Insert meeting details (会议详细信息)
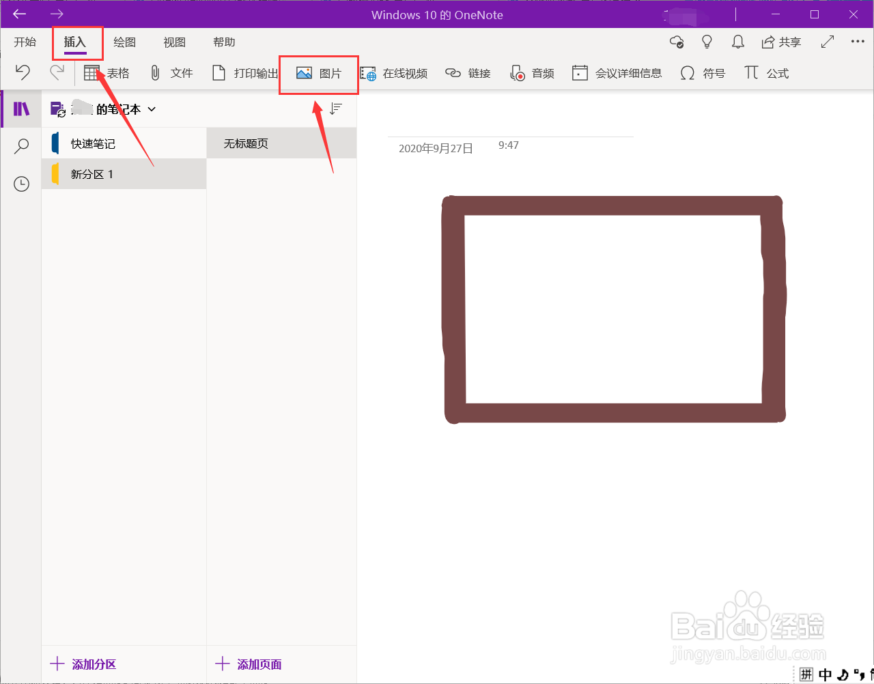The width and height of the screenshot is (874, 684). 617,73
